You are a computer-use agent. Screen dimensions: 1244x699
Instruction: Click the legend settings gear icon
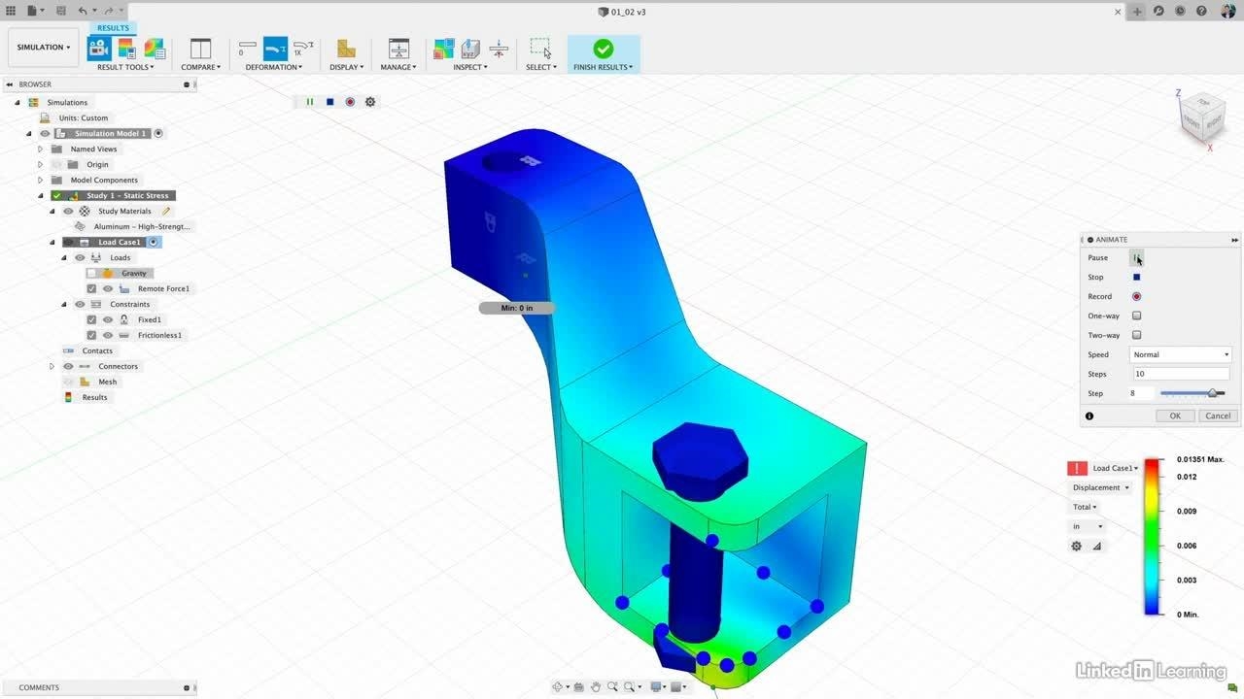point(1076,547)
